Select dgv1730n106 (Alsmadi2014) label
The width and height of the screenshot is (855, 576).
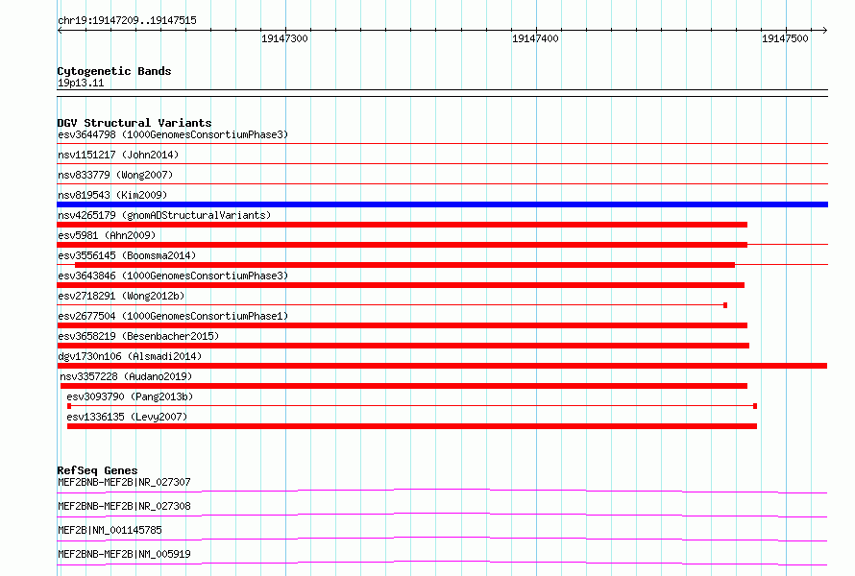tap(130, 356)
